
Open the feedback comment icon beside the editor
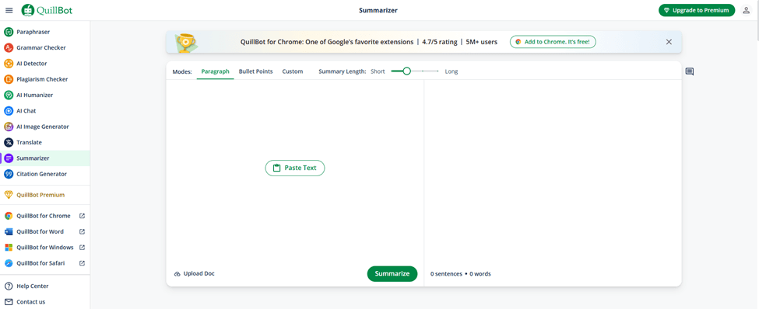click(690, 72)
